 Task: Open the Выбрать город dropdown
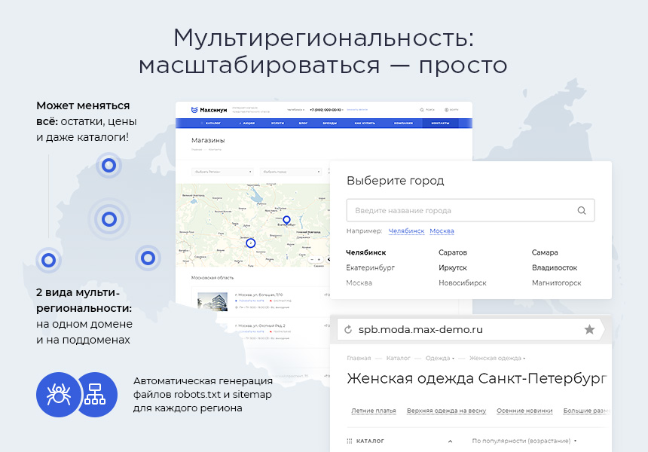pos(292,172)
